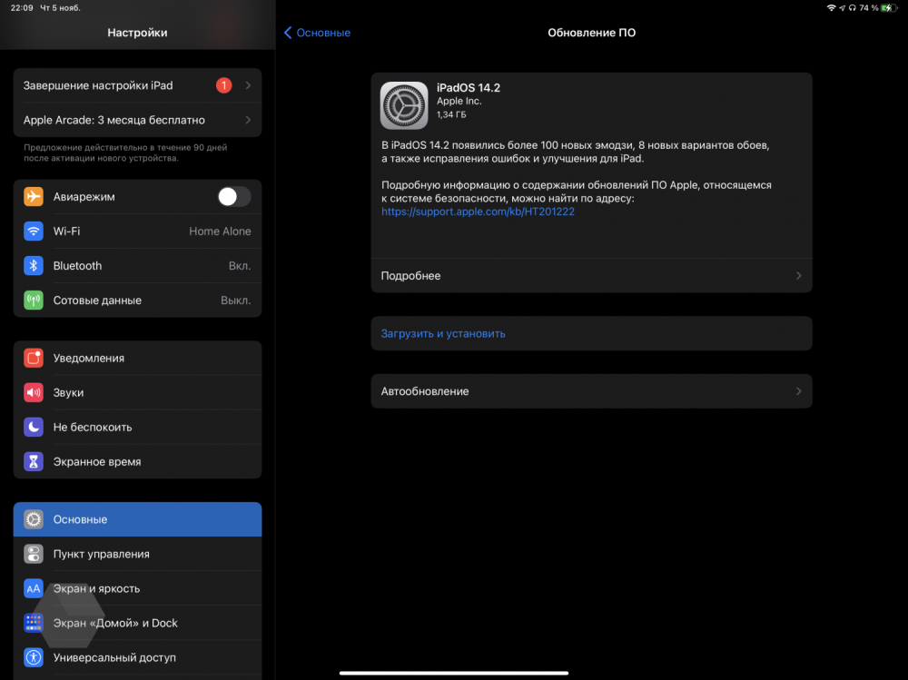Open Wi-Fi settings via its icon

(34, 232)
